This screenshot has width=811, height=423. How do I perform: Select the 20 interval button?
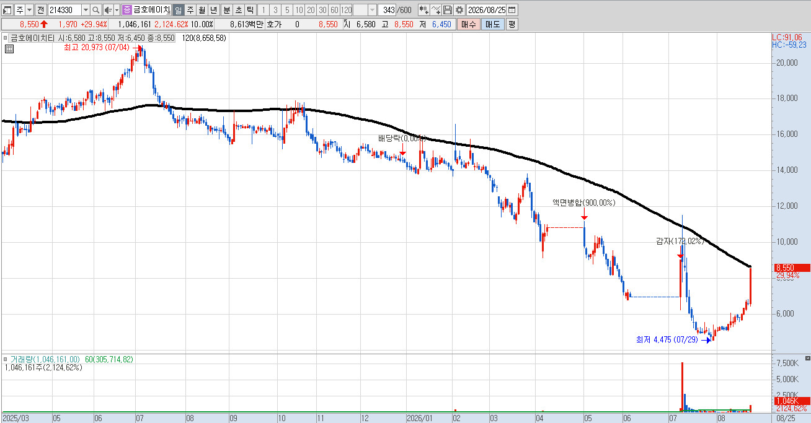click(311, 10)
